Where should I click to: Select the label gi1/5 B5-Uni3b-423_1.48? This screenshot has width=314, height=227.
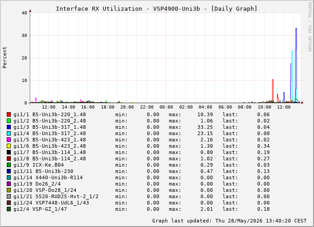[50, 140]
